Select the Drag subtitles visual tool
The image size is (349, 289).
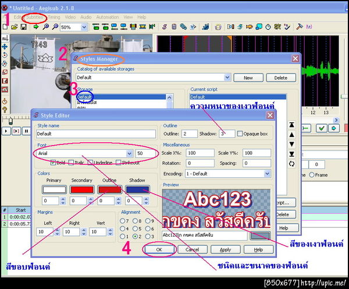(5, 47)
